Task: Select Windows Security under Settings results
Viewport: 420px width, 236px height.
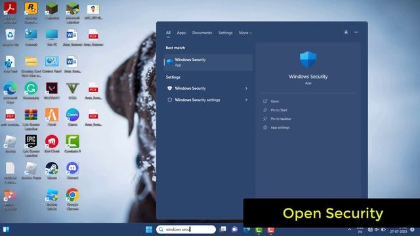Action: point(208,88)
